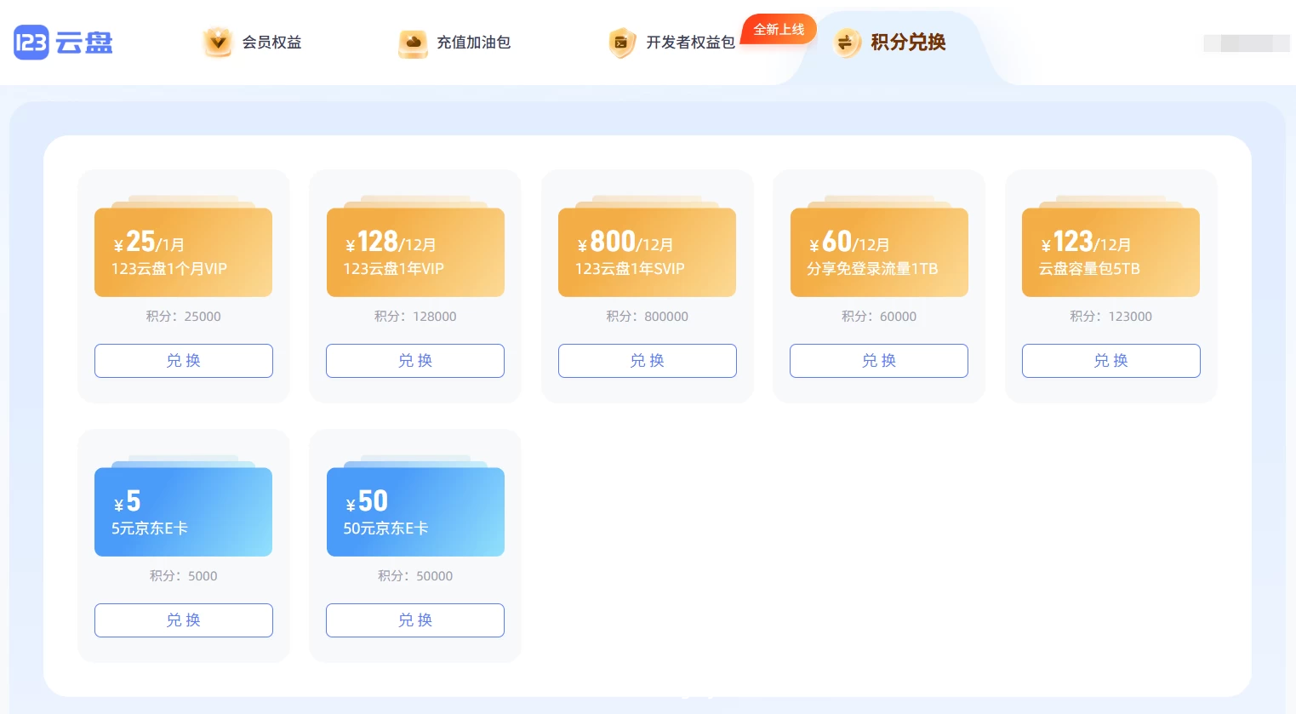This screenshot has height=714, width=1296.
Task: Redeem the 分享免登录流量1TB reward
Action: [x=879, y=361]
